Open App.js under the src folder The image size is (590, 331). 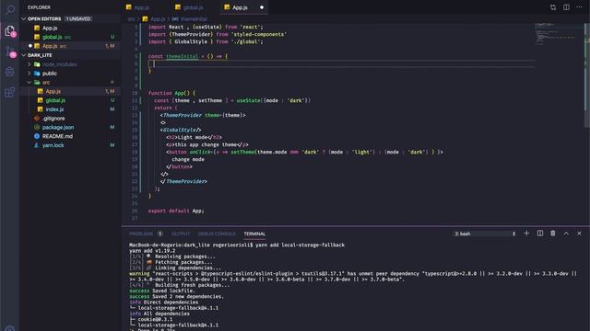click(x=53, y=91)
